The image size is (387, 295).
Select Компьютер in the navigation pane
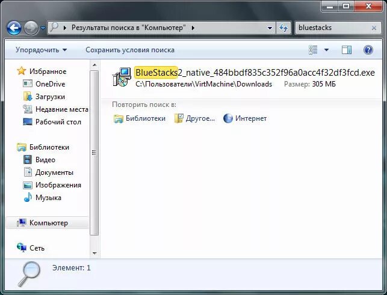click(x=49, y=223)
